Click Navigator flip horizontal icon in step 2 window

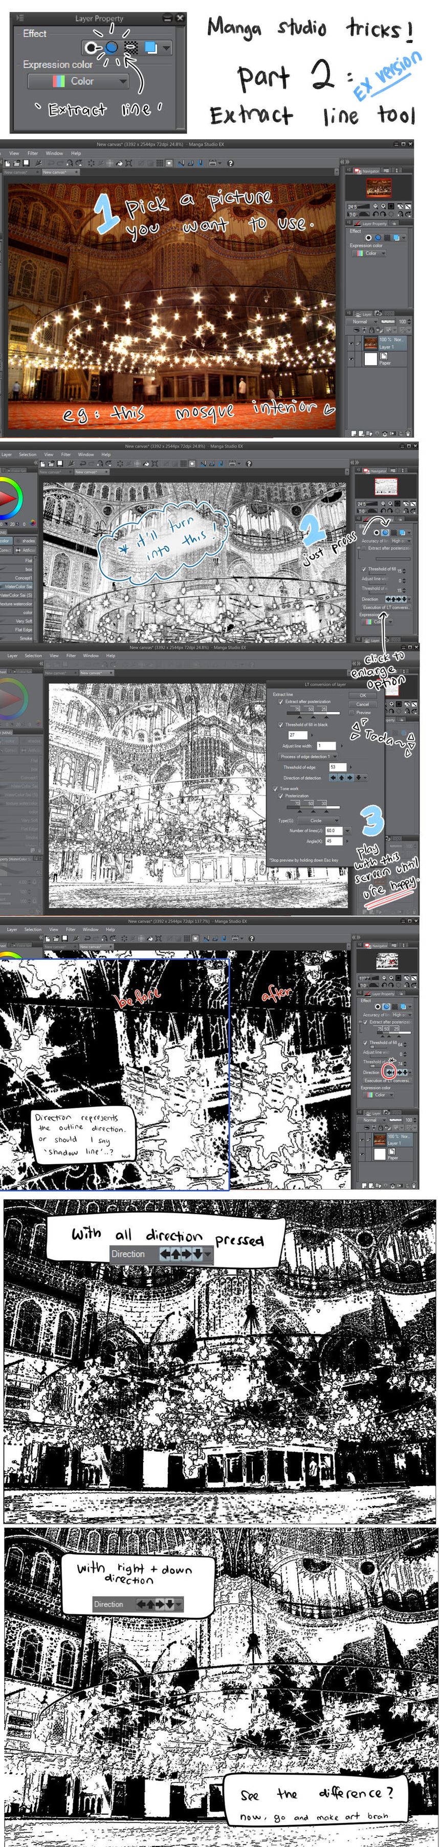(x=406, y=511)
